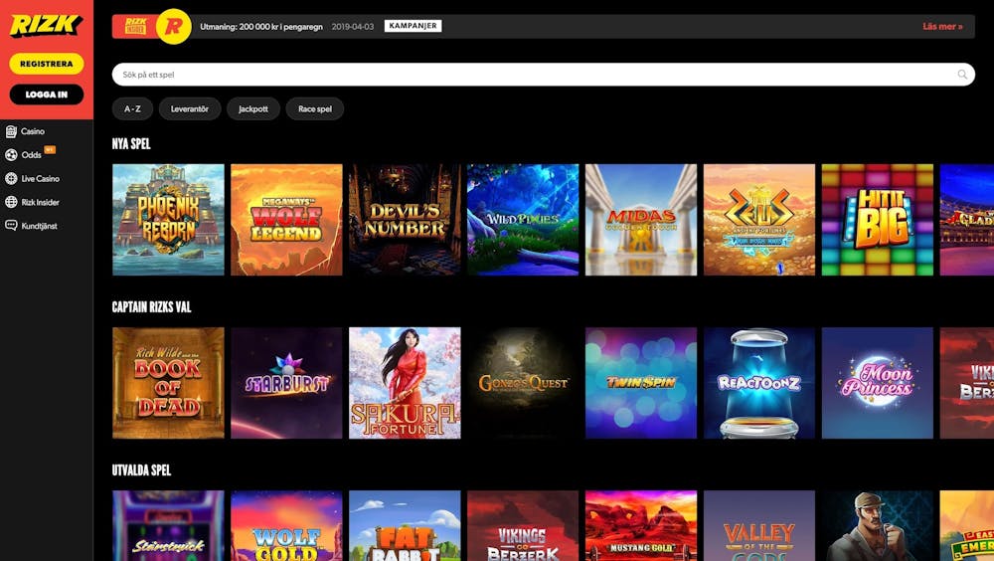
Task: Open the Moon Princess game
Action: [878, 383]
